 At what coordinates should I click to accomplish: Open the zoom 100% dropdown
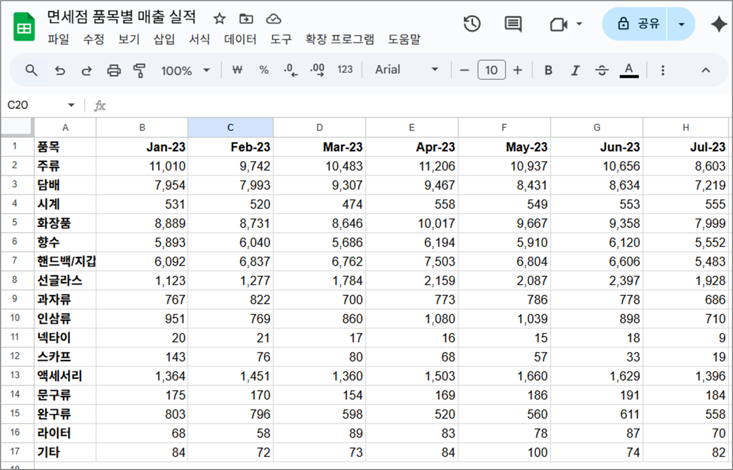pos(186,70)
